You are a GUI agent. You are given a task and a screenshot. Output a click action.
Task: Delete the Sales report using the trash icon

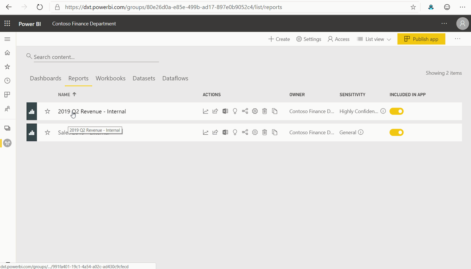[x=265, y=132]
